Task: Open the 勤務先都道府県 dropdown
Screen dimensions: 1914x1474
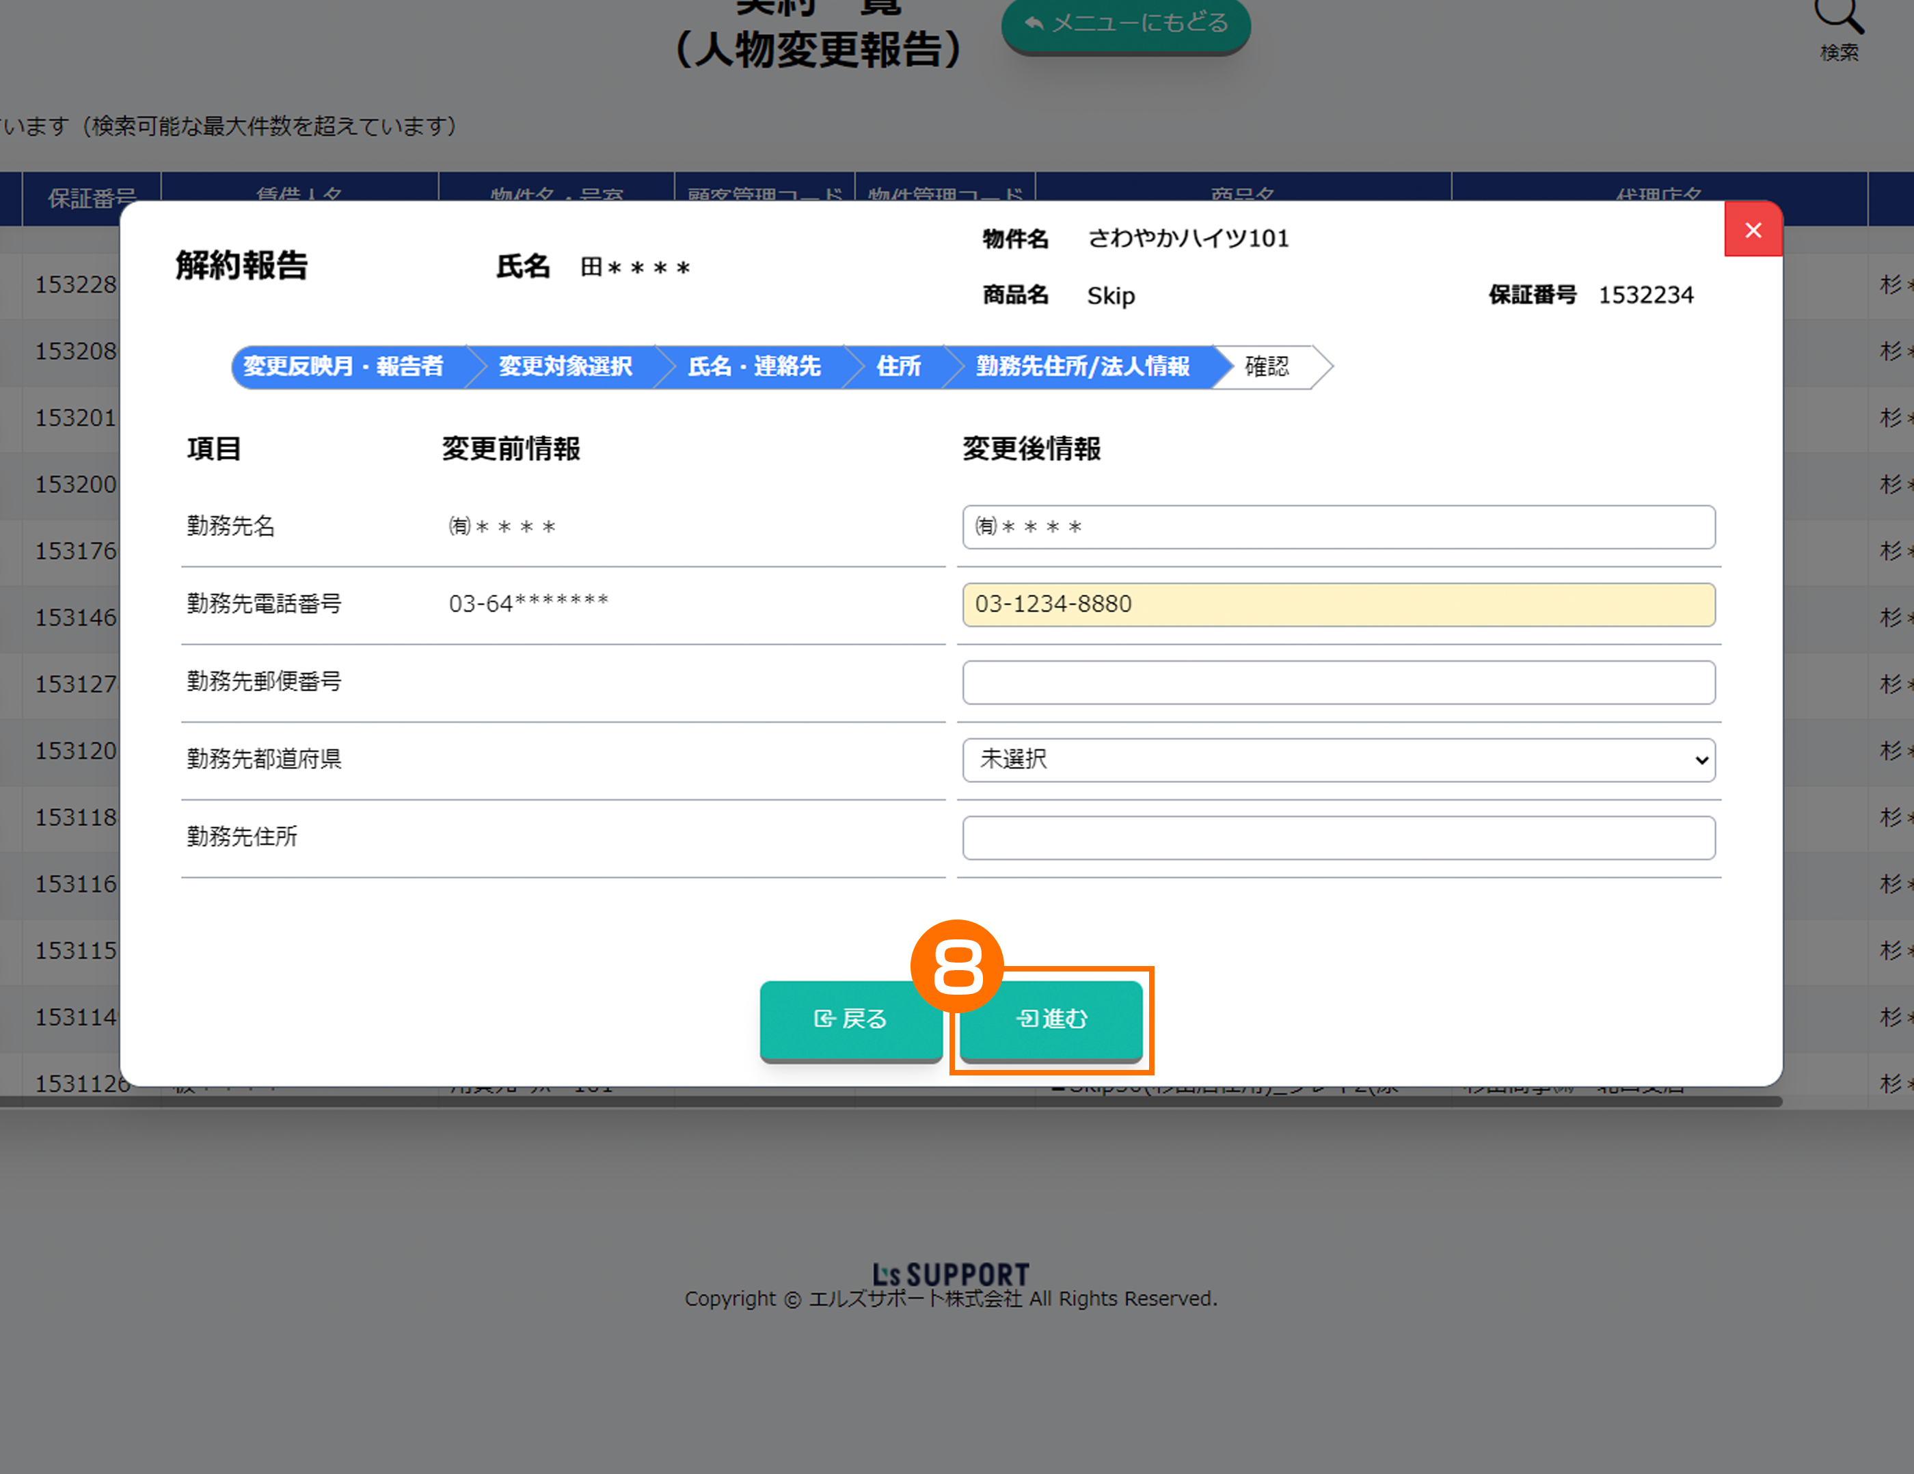Action: tap(1338, 760)
